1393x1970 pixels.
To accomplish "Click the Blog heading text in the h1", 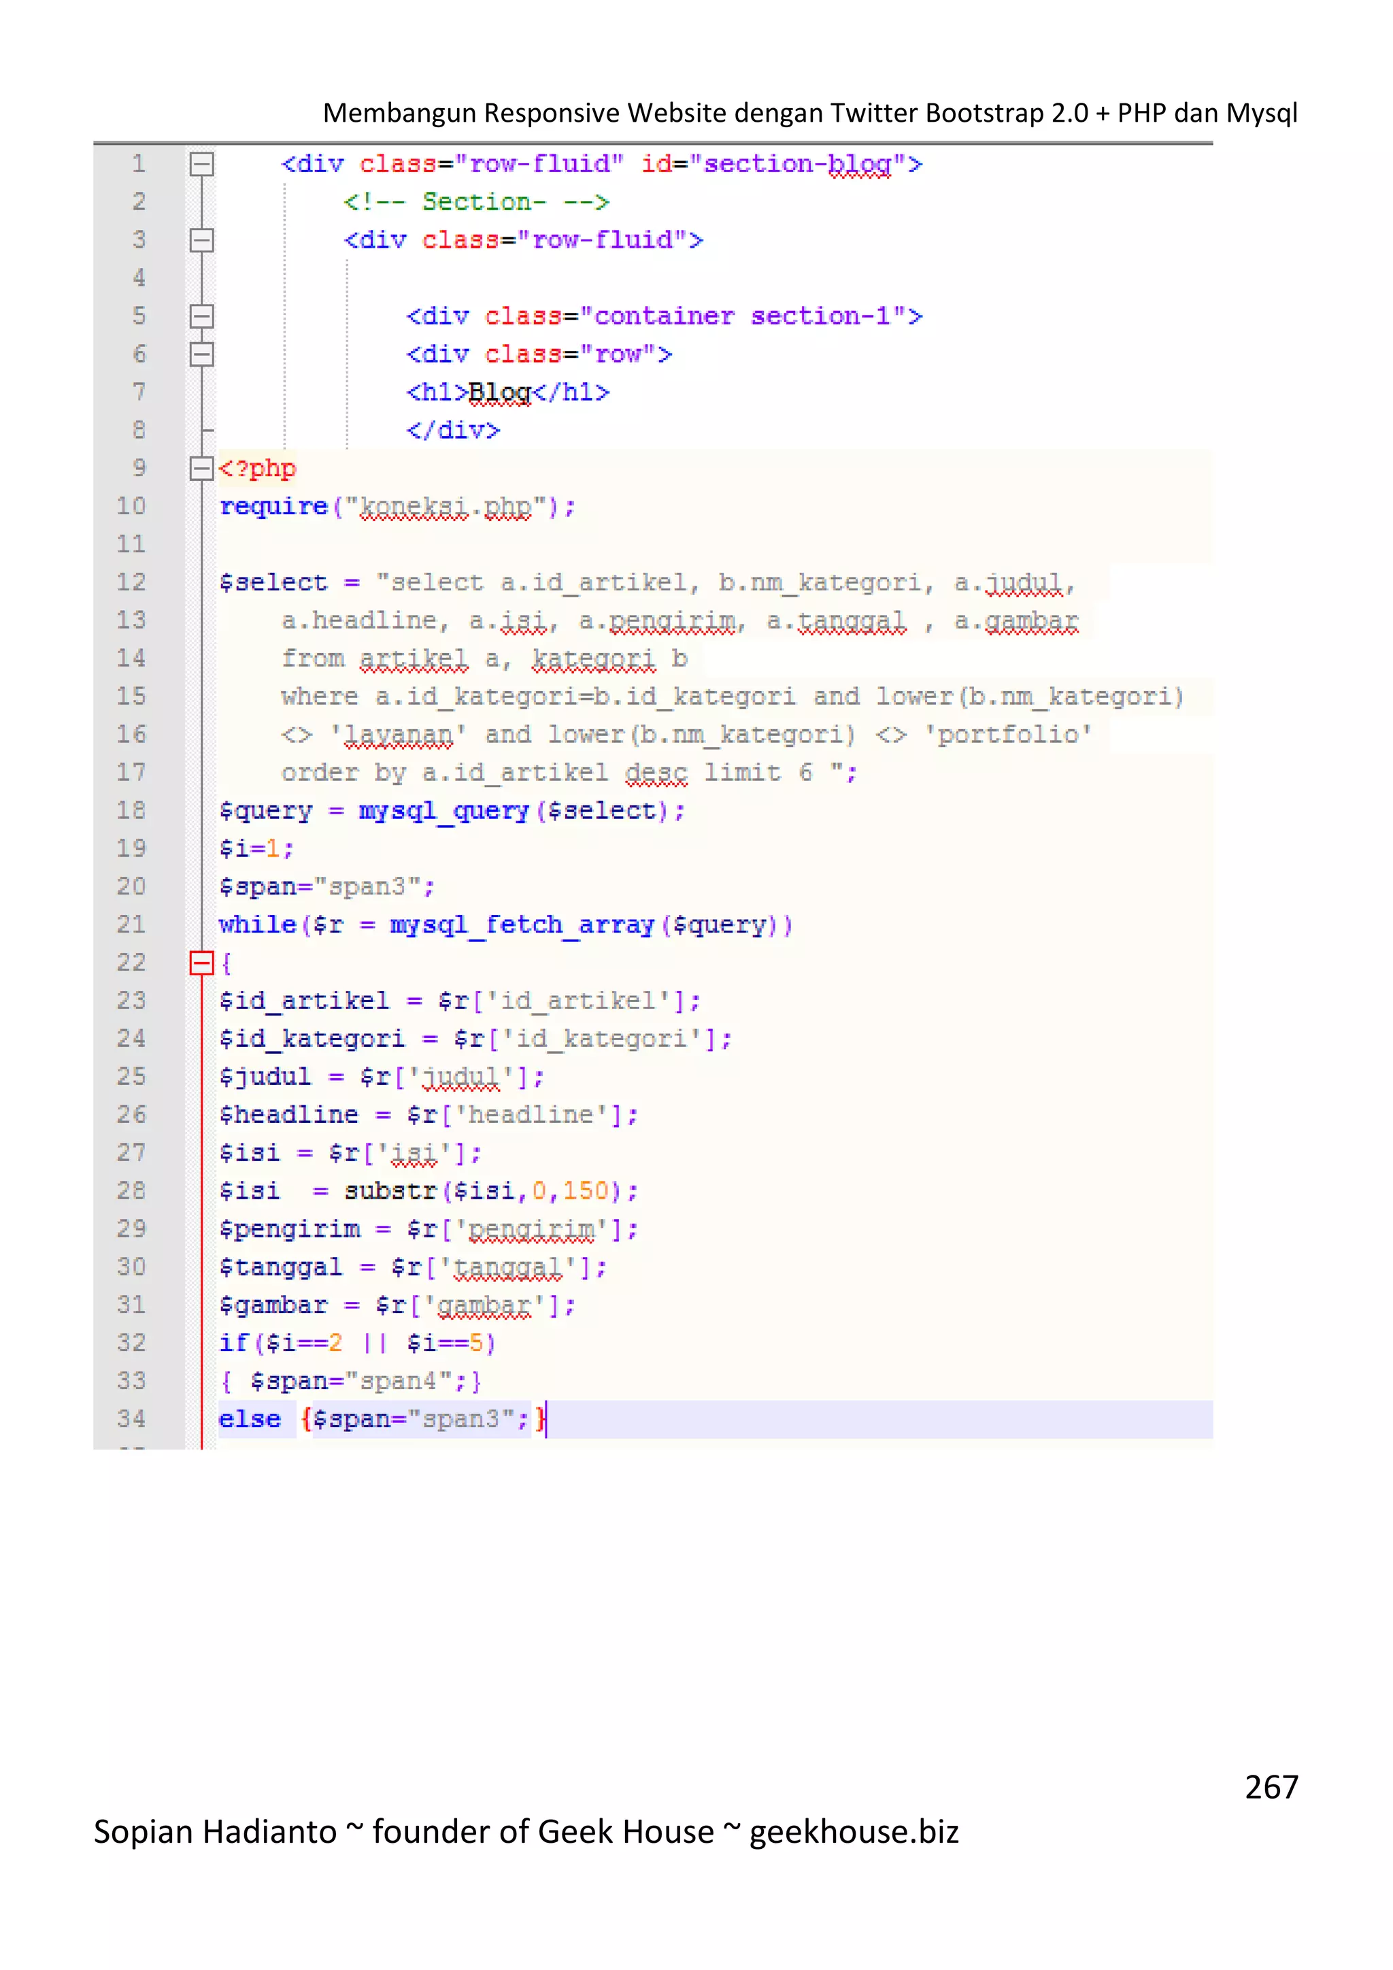I will coord(500,393).
